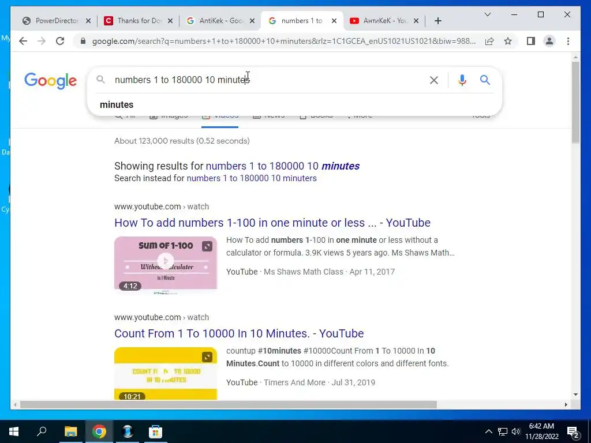Image resolution: width=591 pixels, height=443 pixels.
Task: Click the Chrome icon in the taskbar
Action: pos(99,431)
